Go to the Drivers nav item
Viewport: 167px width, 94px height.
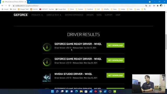tap(90, 15)
